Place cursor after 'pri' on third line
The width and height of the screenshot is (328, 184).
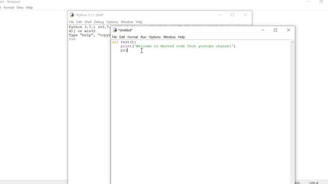128,50
